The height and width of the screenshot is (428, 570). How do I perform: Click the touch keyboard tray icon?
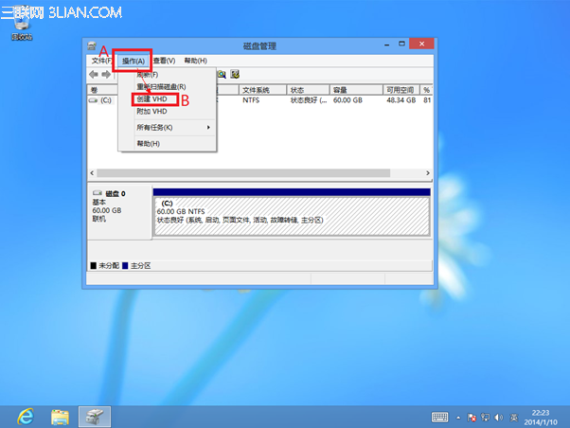(x=440, y=417)
